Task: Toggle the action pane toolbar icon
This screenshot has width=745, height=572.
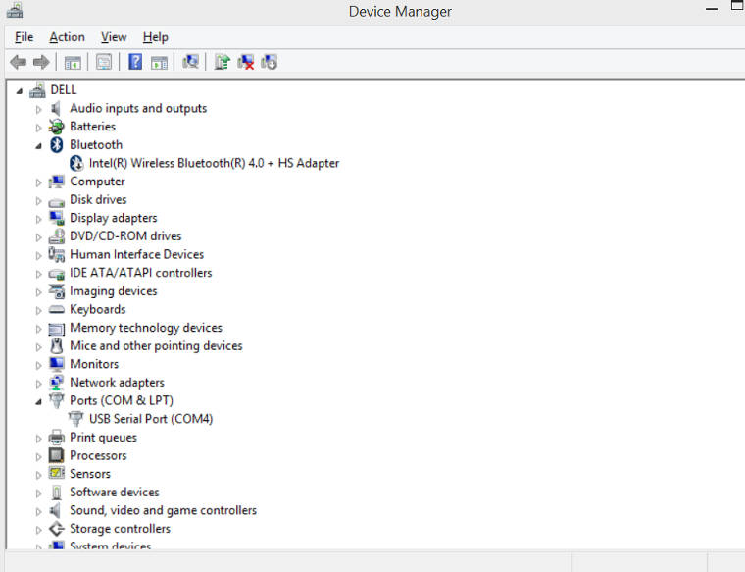Action: pos(159,62)
